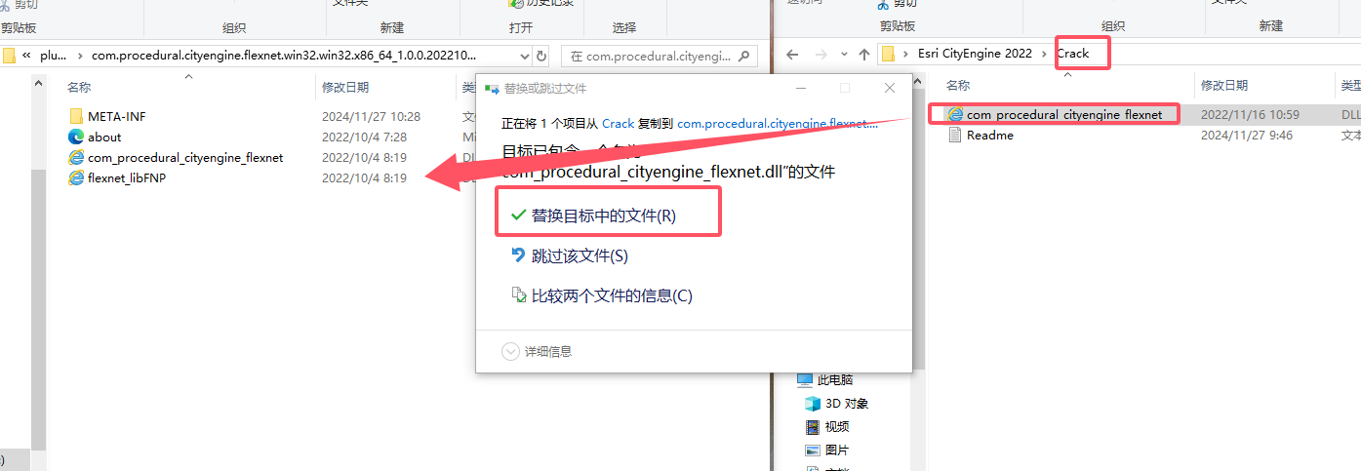Select the com_procedural_cityengine_flexnet icon in Crack window
This screenshot has height=471, width=1361.
pyautogui.click(x=955, y=114)
